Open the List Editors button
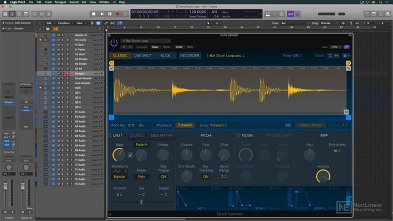Viewport: 393px width, 221px height. pyautogui.click(x=367, y=14)
